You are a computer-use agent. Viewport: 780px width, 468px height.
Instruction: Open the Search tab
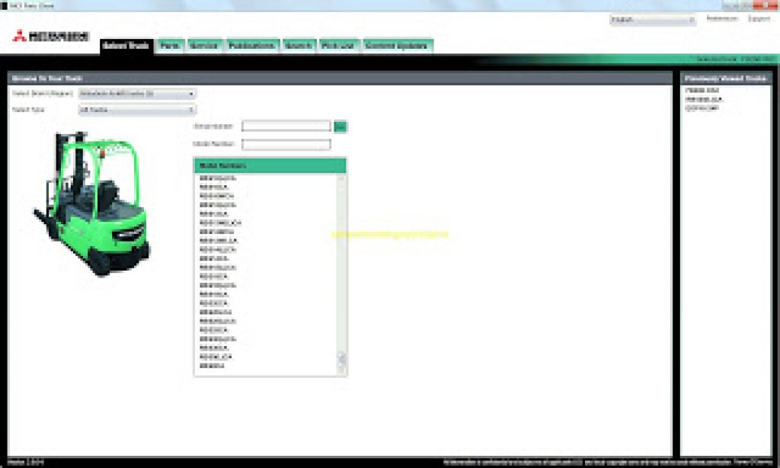coord(299,46)
